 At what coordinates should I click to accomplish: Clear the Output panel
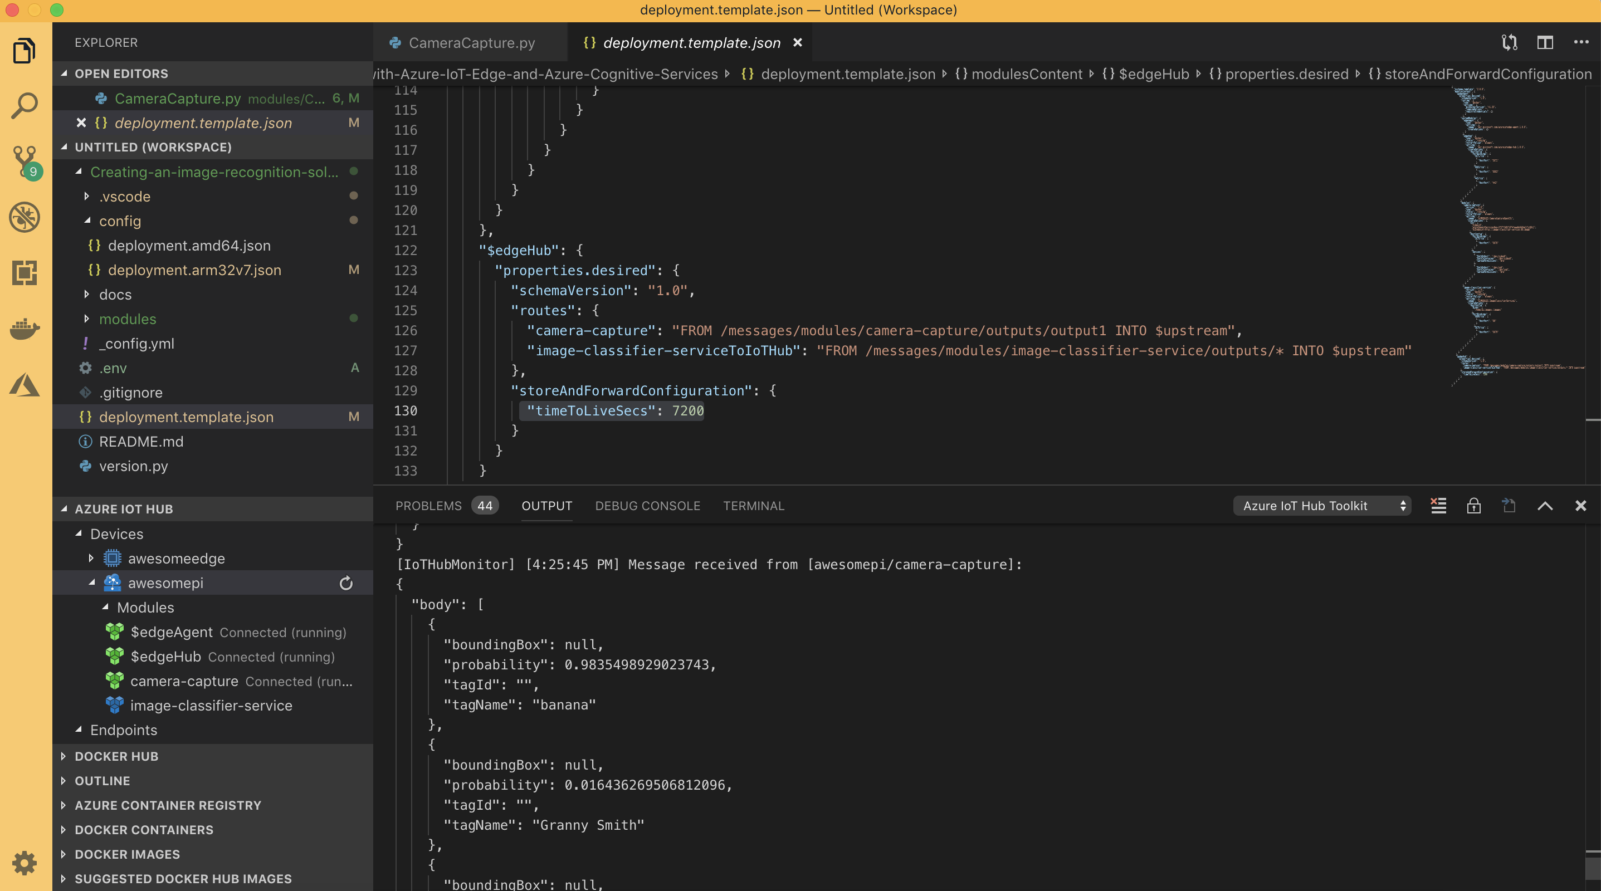pyautogui.click(x=1438, y=505)
